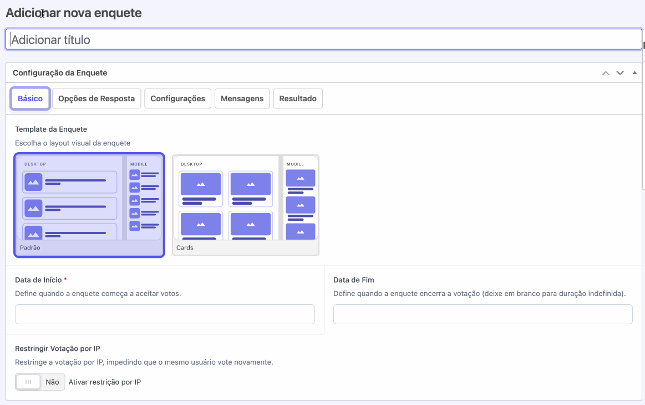Click the top mobile image icon in Padrão template
This screenshot has width=645, height=405.
tap(134, 175)
